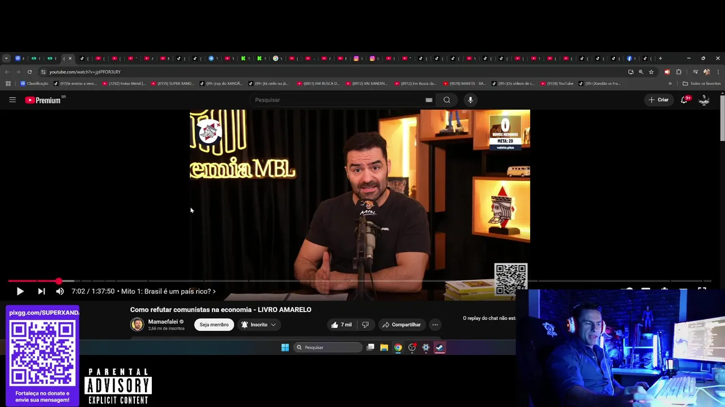
Task: Open the Xandão vs Fra... bookmark
Action: [x=599, y=84]
